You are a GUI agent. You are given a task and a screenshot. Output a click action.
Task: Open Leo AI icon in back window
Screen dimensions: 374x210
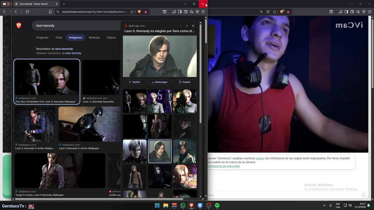pyautogui.click(x=358, y=12)
